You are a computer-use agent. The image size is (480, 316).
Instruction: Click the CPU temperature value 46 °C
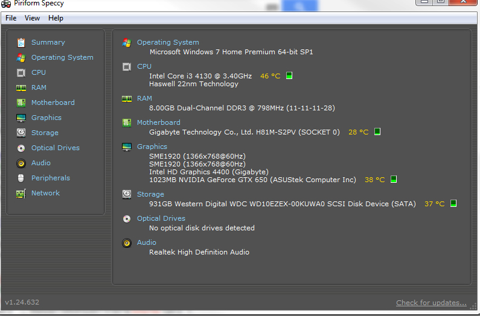coord(270,76)
